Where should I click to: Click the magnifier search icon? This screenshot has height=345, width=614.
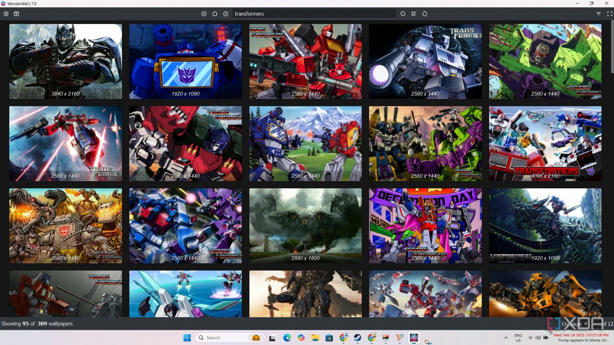click(x=403, y=14)
